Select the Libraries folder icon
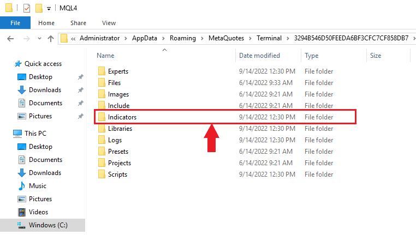This screenshot has height=235, width=416. (102, 128)
